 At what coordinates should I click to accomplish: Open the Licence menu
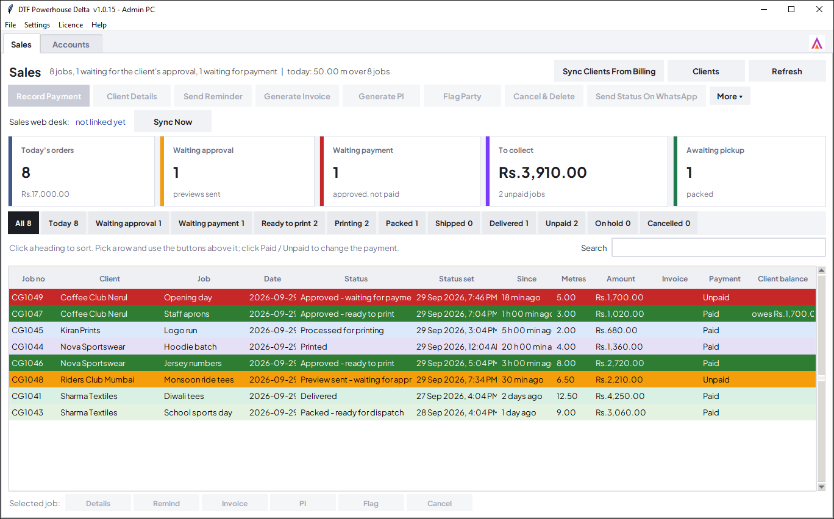[71, 25]
